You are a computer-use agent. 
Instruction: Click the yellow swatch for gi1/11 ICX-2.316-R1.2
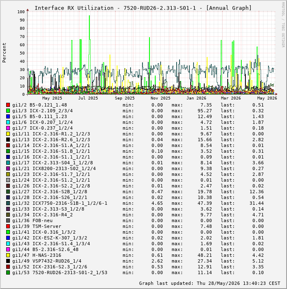click(x=8, y=134)
